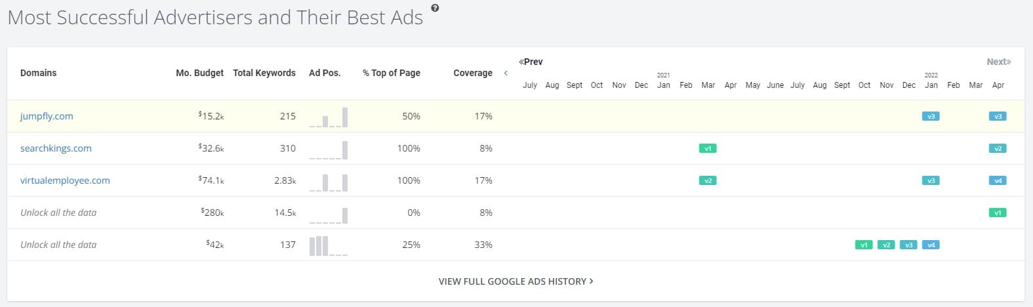Open jumpfly.com domain link
Screen dimensions: 1033x307
(47, 116)
